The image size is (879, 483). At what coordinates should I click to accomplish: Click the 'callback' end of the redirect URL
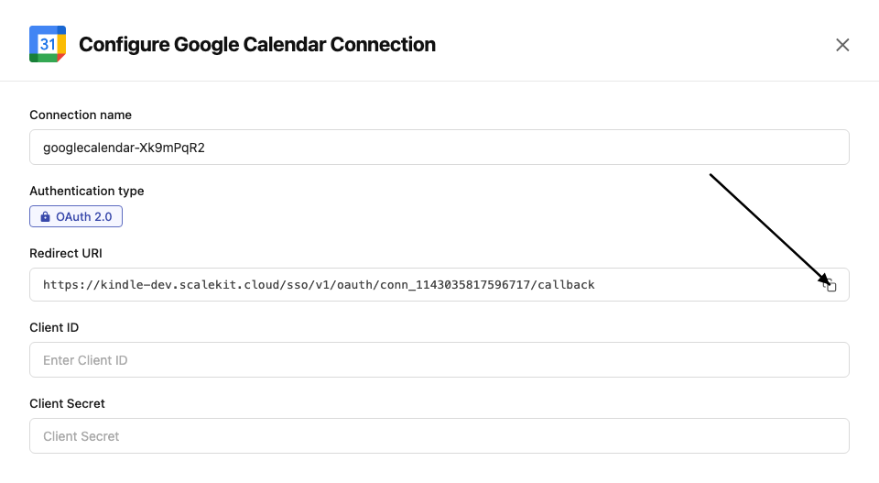(567, 285)
